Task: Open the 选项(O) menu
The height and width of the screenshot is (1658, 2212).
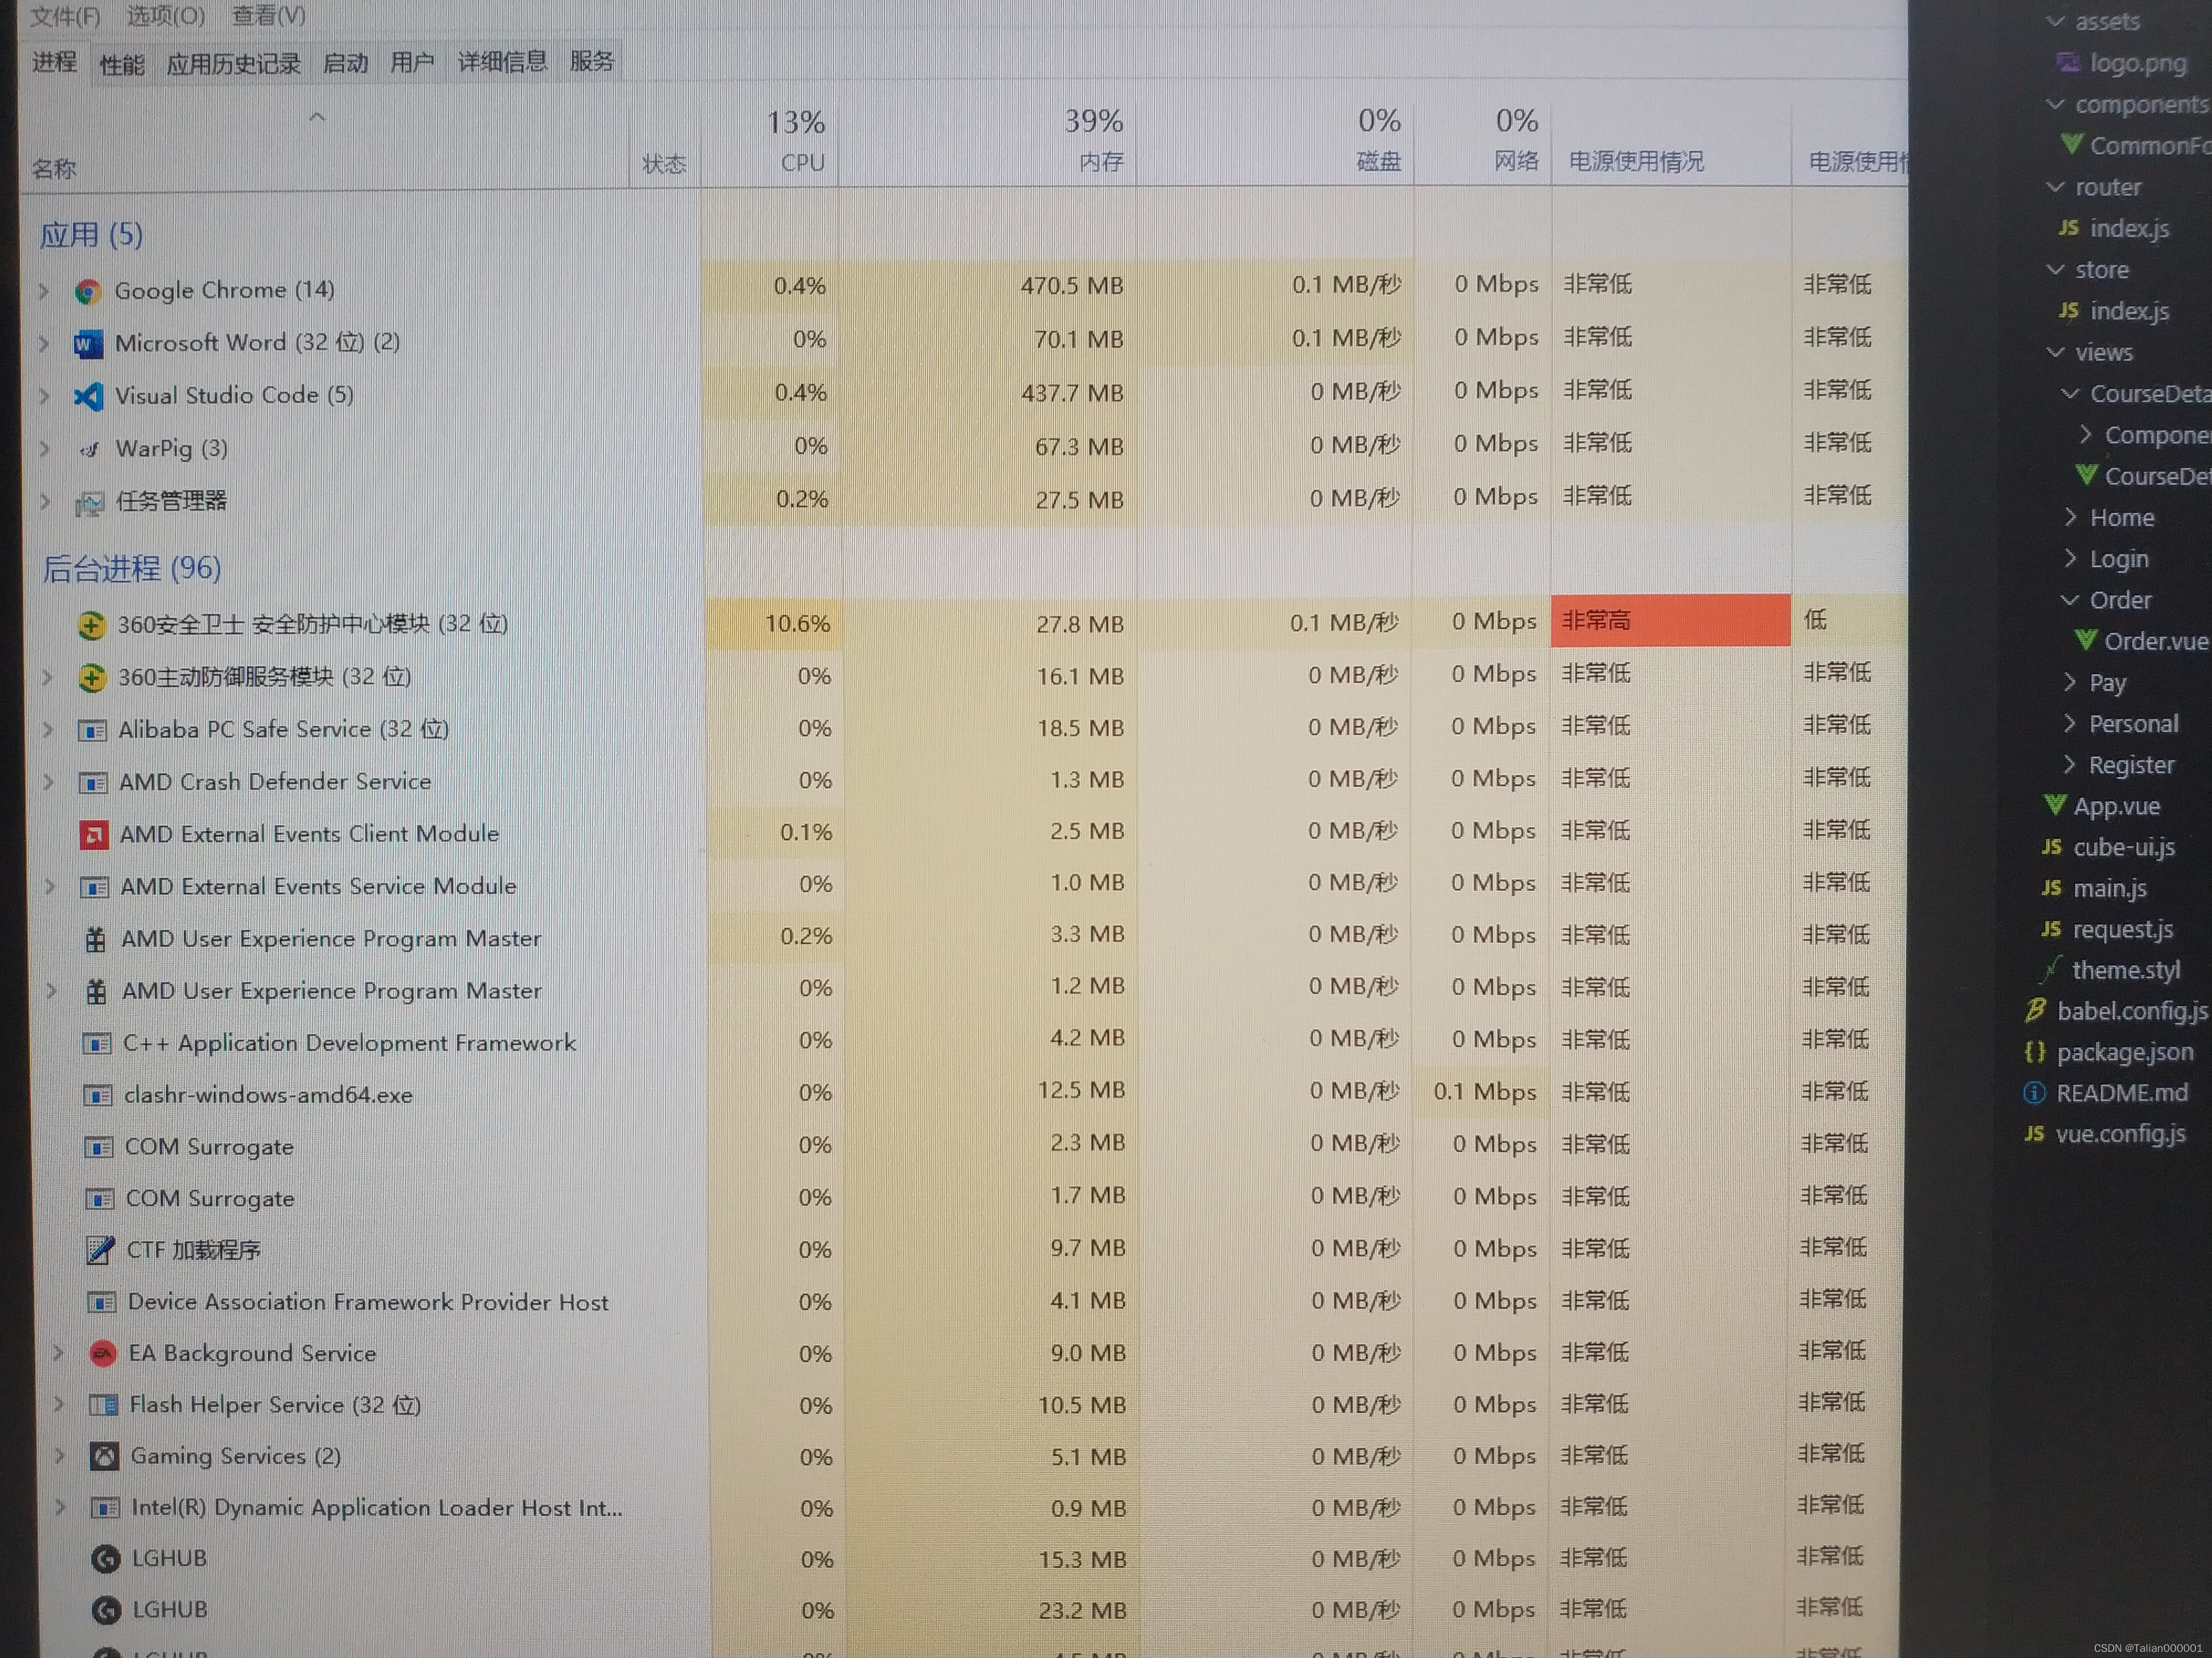Action: (165, 16)
